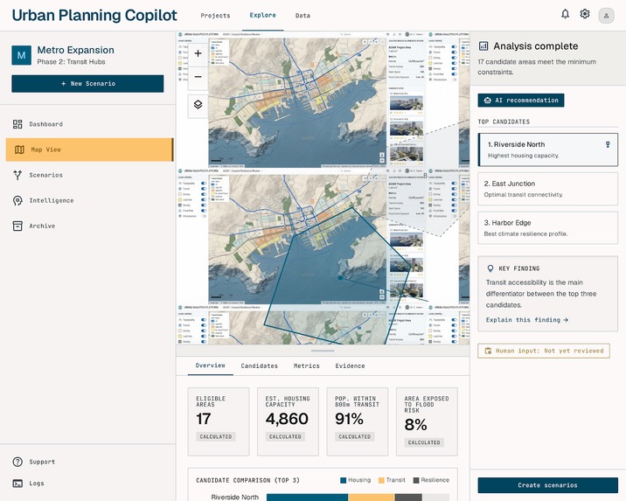Click the dark gray Resilience segment of Riverside North bar

[x=408, y=498]
